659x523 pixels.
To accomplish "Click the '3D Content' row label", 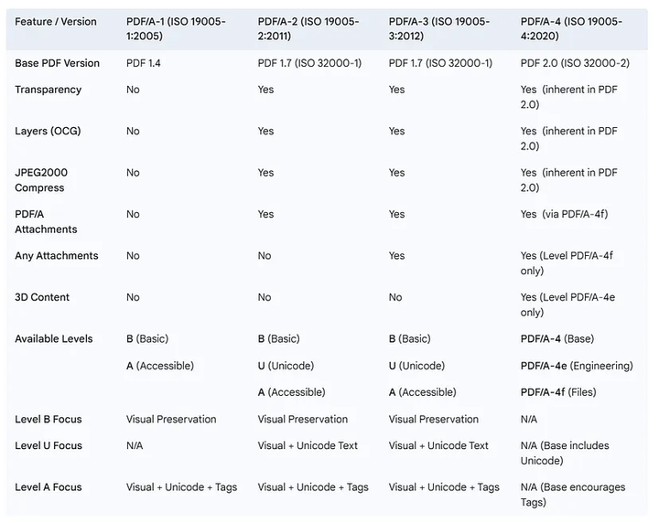I will point(41,297).
